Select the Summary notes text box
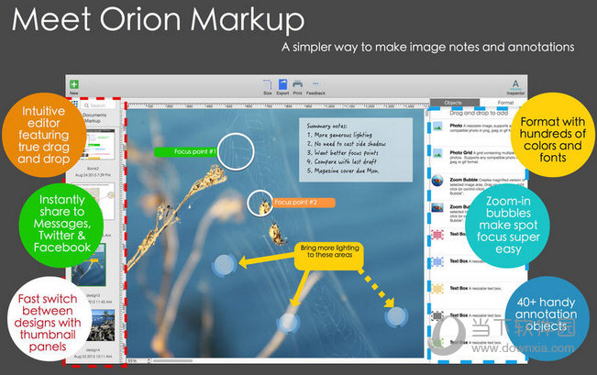Image resolution: width=597 pixels, height=375 pixels. [356, 149]
